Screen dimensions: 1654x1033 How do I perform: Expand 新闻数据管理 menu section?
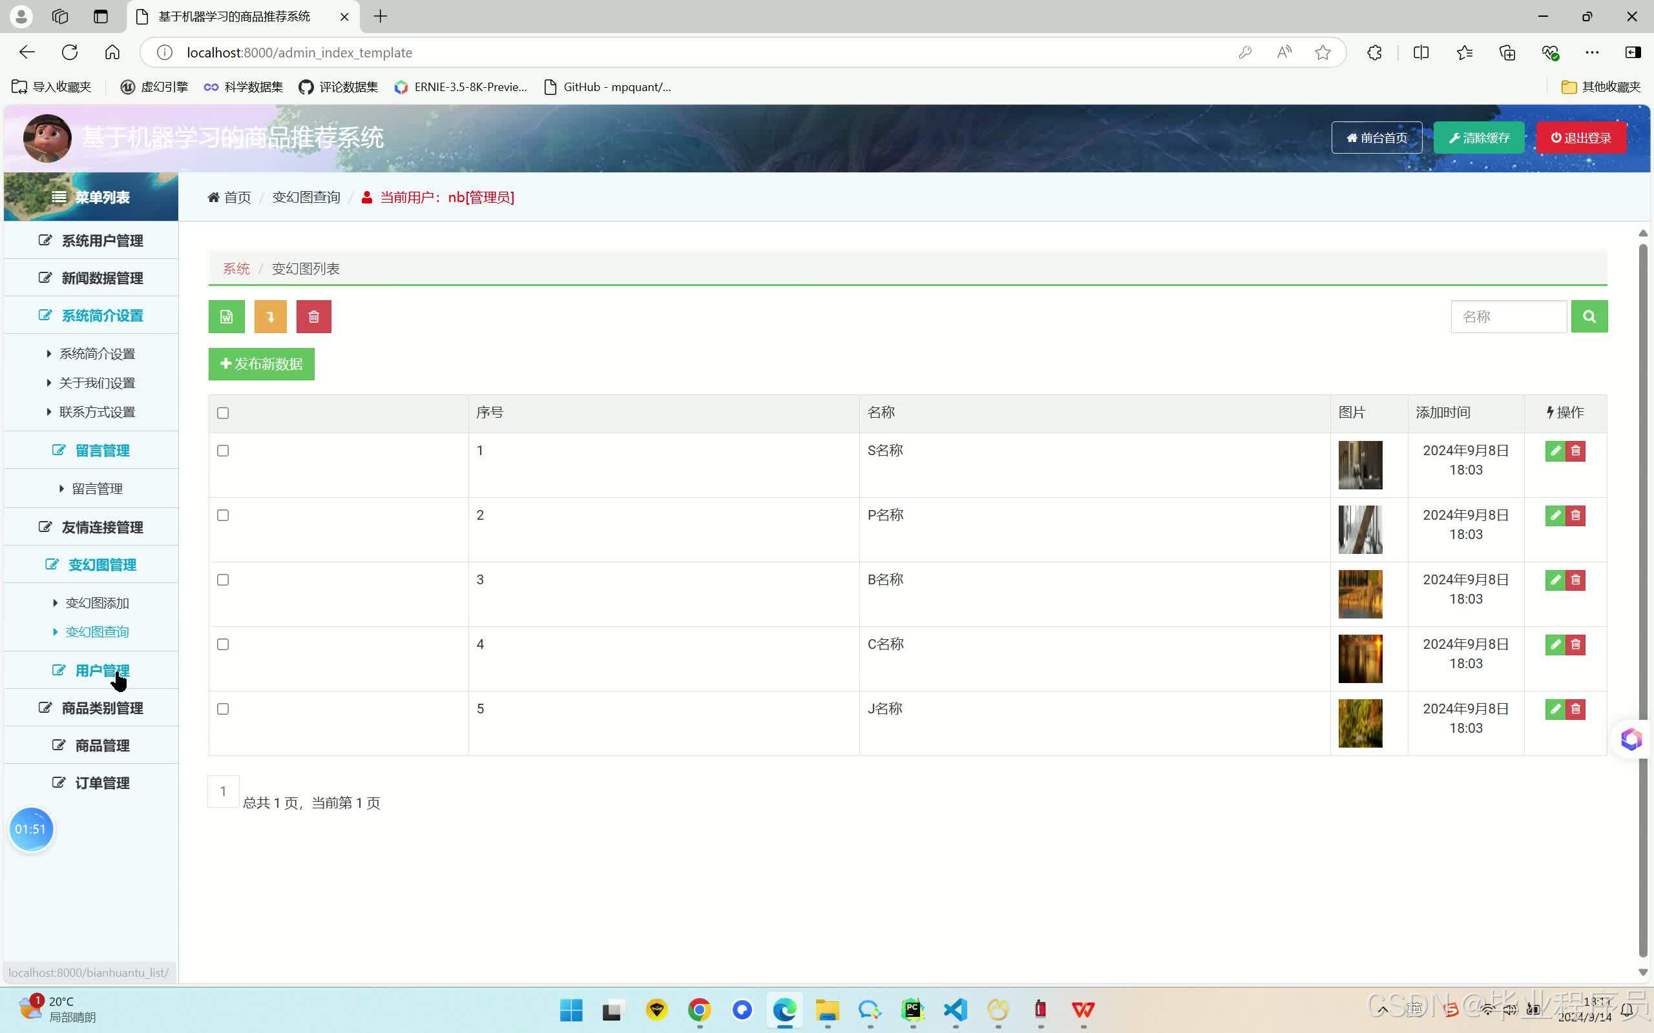(x=91, y=278)
